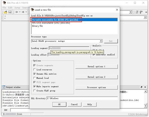Click the DLL directory input field
The image size is (149, 117).
(82, 98)
